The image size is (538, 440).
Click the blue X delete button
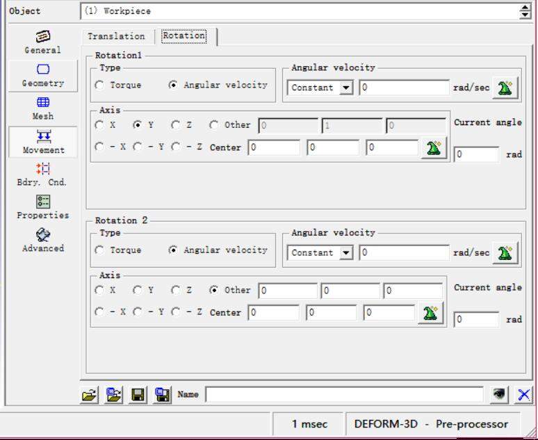point(523,395)
